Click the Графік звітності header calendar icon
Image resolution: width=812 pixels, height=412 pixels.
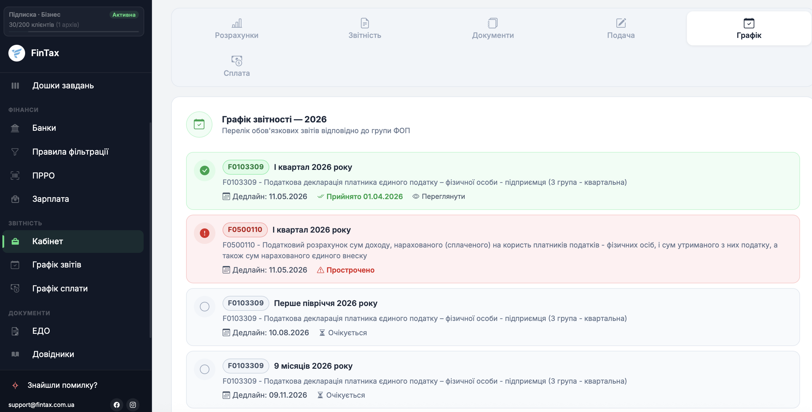pos(199,124)
